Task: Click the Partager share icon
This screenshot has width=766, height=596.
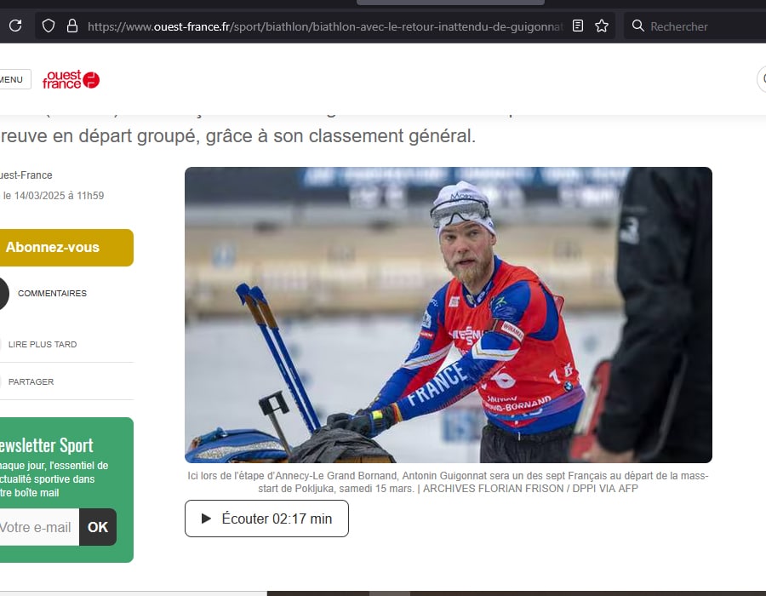Action: pos(2,381)
